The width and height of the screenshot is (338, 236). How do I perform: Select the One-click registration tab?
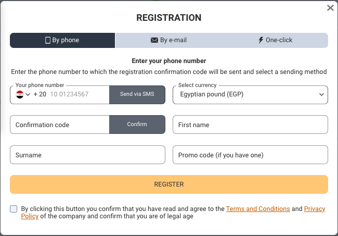click(275, 40)
